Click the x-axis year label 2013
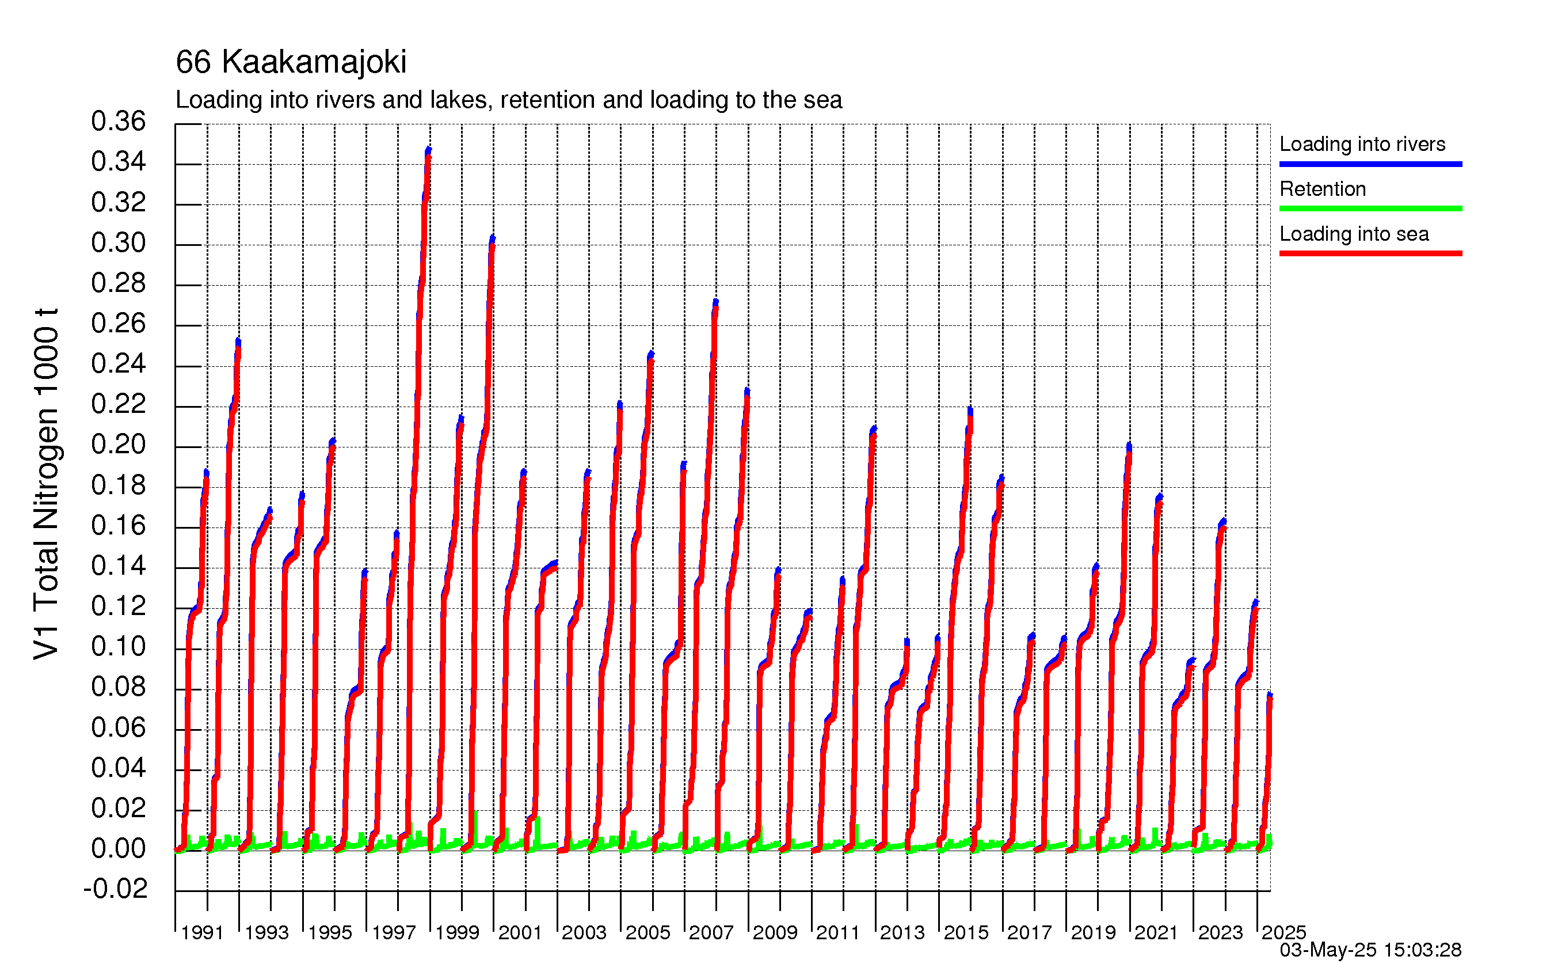 tap(902, 932)
